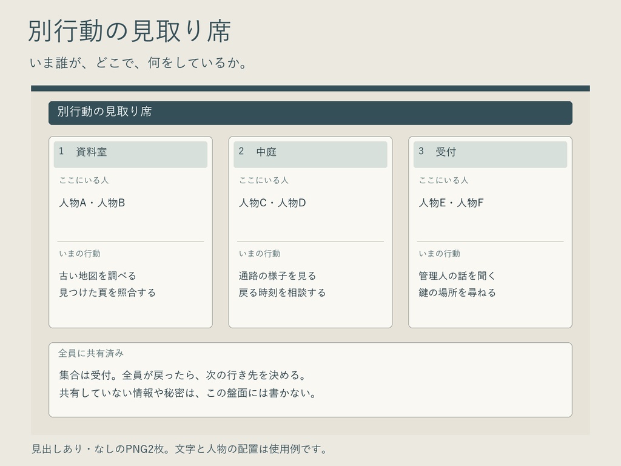
Task: Click いまの行動 label in 資料室 card
Action: (79, 254)
